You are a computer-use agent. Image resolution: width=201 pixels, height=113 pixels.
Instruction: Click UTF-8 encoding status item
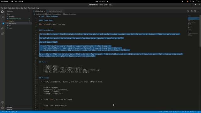(x=184, y=112)
